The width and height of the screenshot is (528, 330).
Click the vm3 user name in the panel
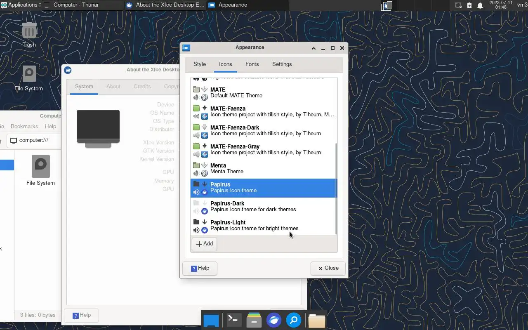[522, 5]
